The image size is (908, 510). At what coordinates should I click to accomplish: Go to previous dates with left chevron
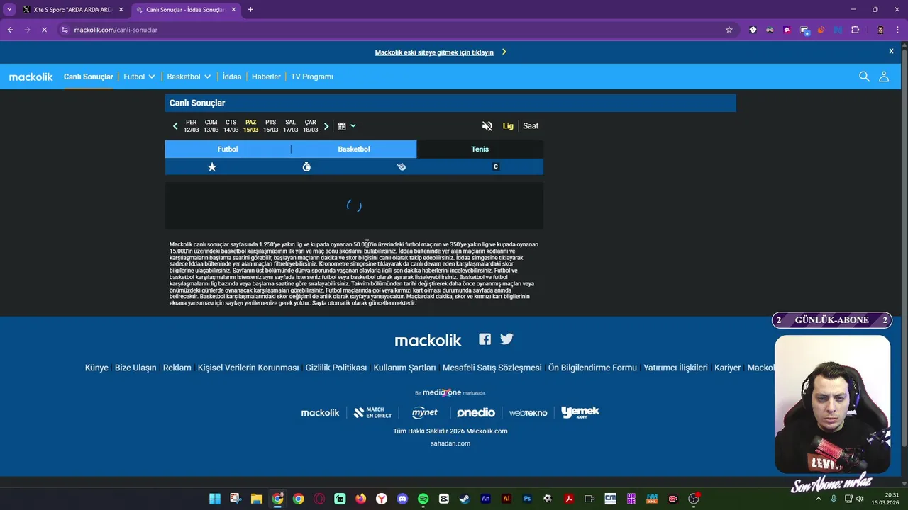click(x=175, y=126)
